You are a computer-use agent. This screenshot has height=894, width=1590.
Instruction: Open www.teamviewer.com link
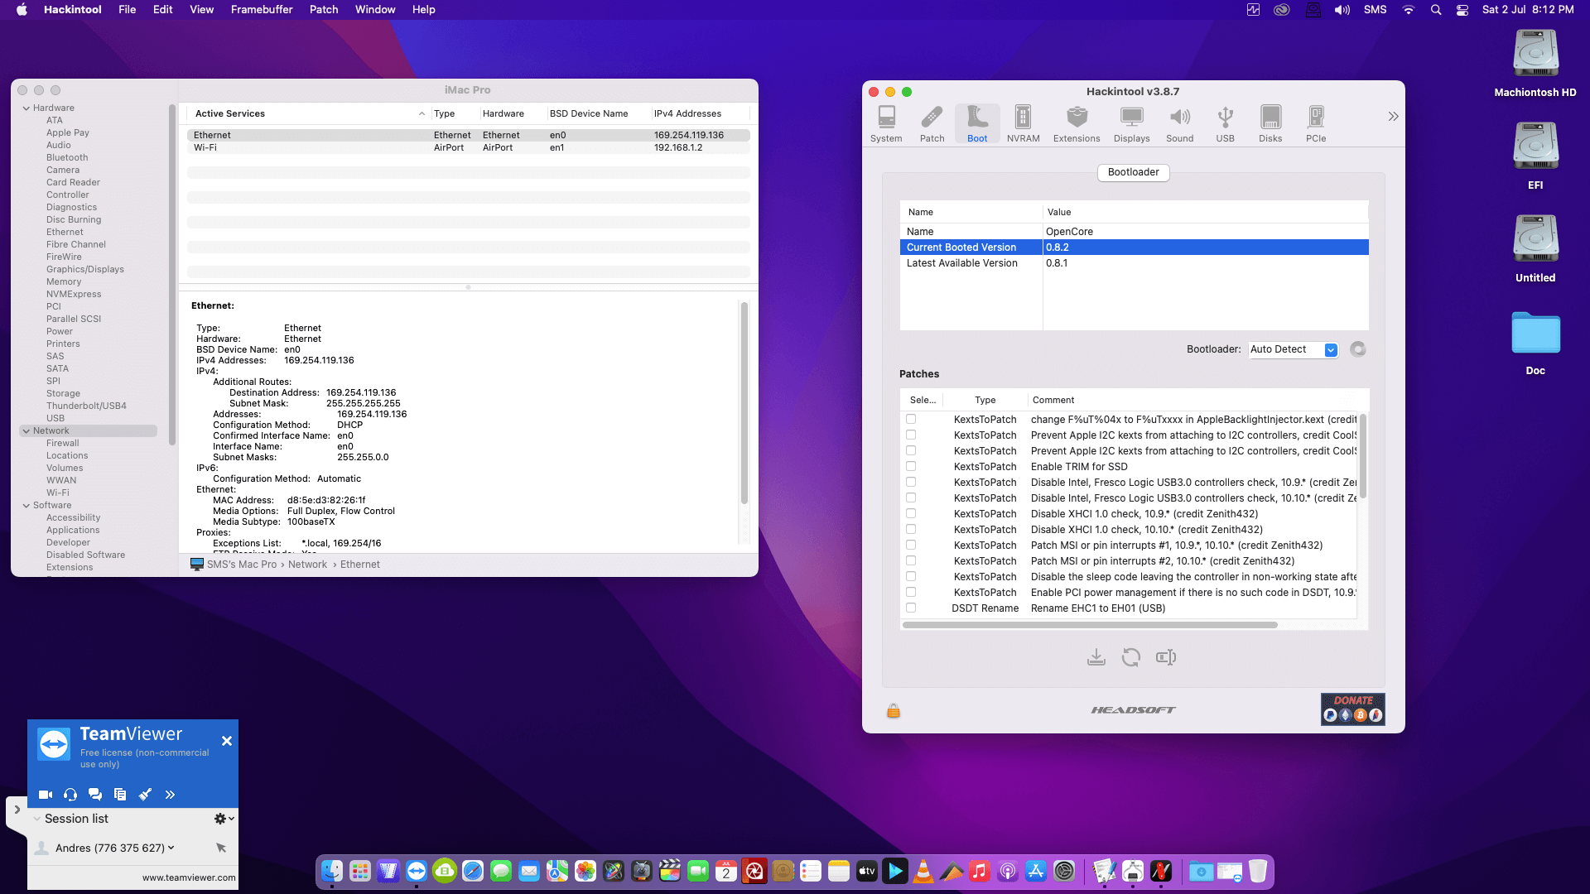coord(189,877)
